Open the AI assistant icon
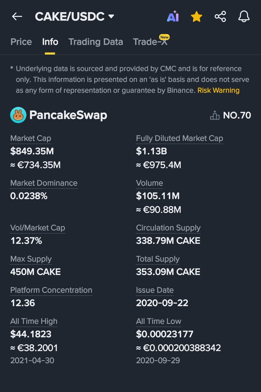The image size is (261, 392). tap(173, 16)
